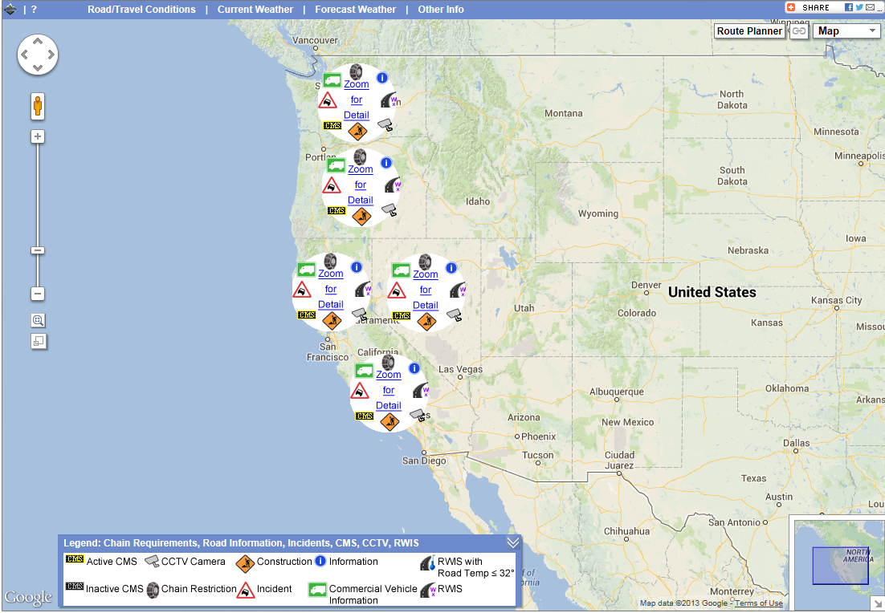Image resolution: width=885 pixels, height=613 pixels.
Task: Click the RWIS with Road Temp legend icon
Action: click(426, 563)
